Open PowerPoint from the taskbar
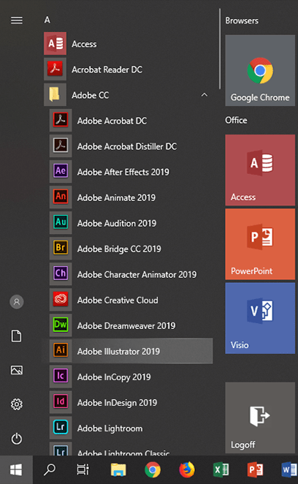 coord(255,470)
